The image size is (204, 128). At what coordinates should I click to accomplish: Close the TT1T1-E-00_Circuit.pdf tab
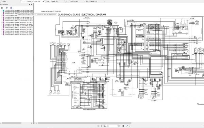pyautogui.click(x=43, y=2)
